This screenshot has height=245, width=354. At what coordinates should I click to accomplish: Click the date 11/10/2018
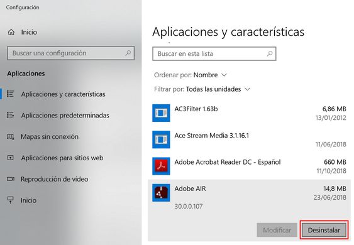[331, 171]
